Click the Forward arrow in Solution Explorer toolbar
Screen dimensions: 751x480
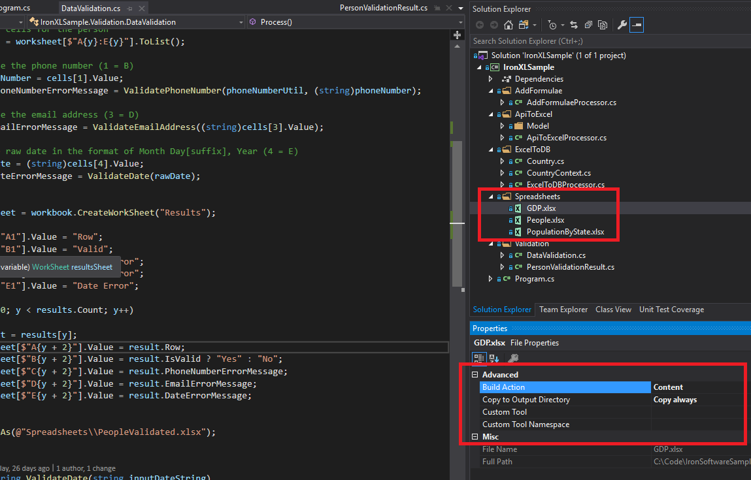(493, 25)
